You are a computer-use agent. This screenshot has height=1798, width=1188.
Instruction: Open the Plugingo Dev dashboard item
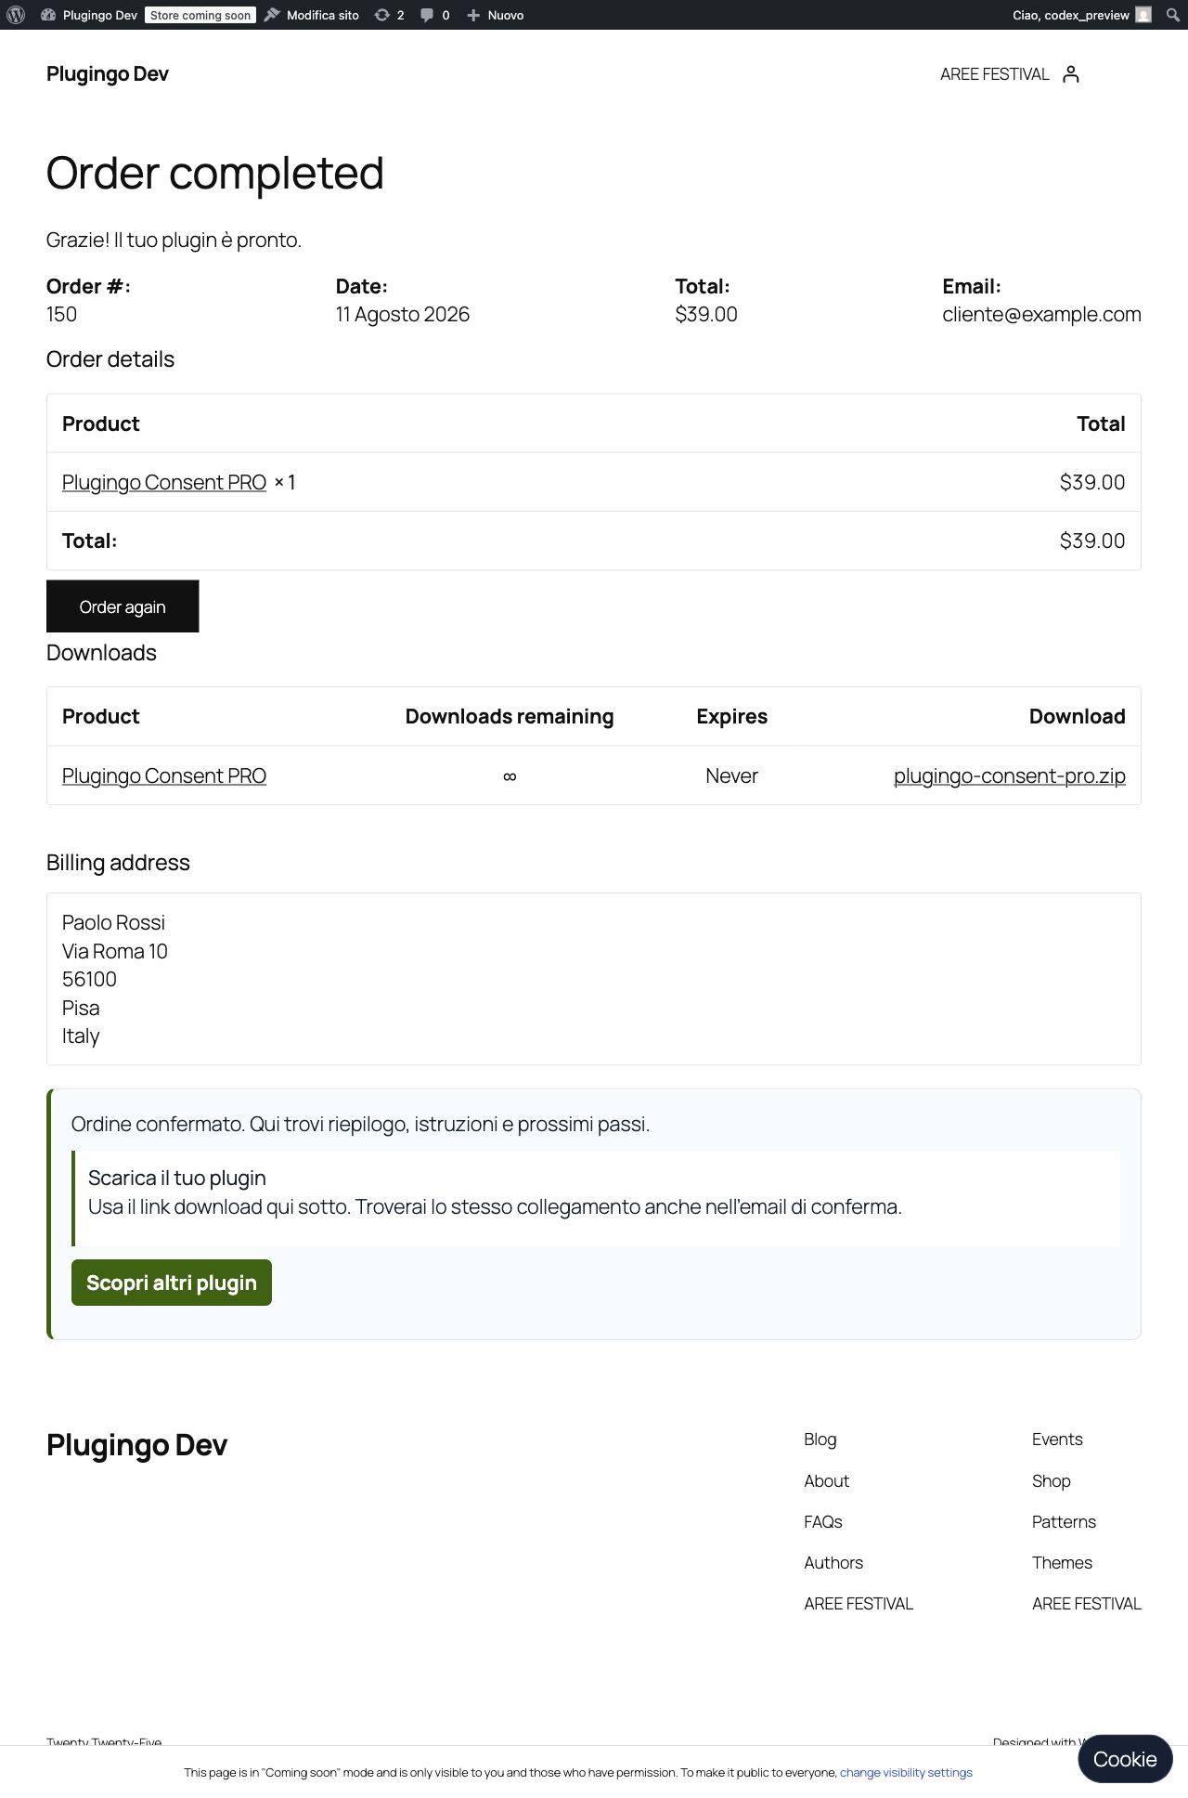[x=90, y=15]
